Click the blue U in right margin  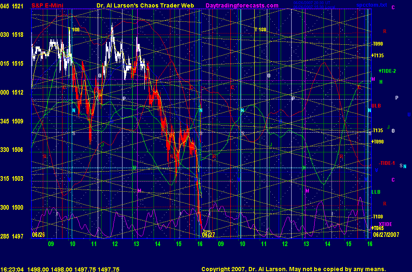coord(409,115)
